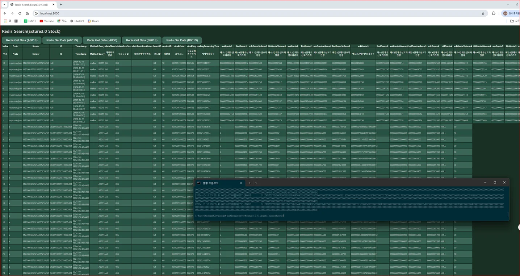
Task: Click the command prompt input line
Action: click(x=239, y=216)
